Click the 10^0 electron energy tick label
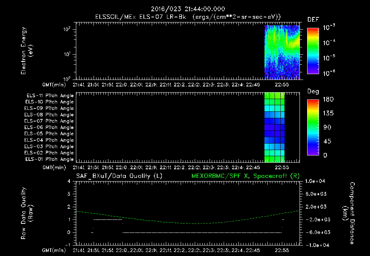 point(67,78)
